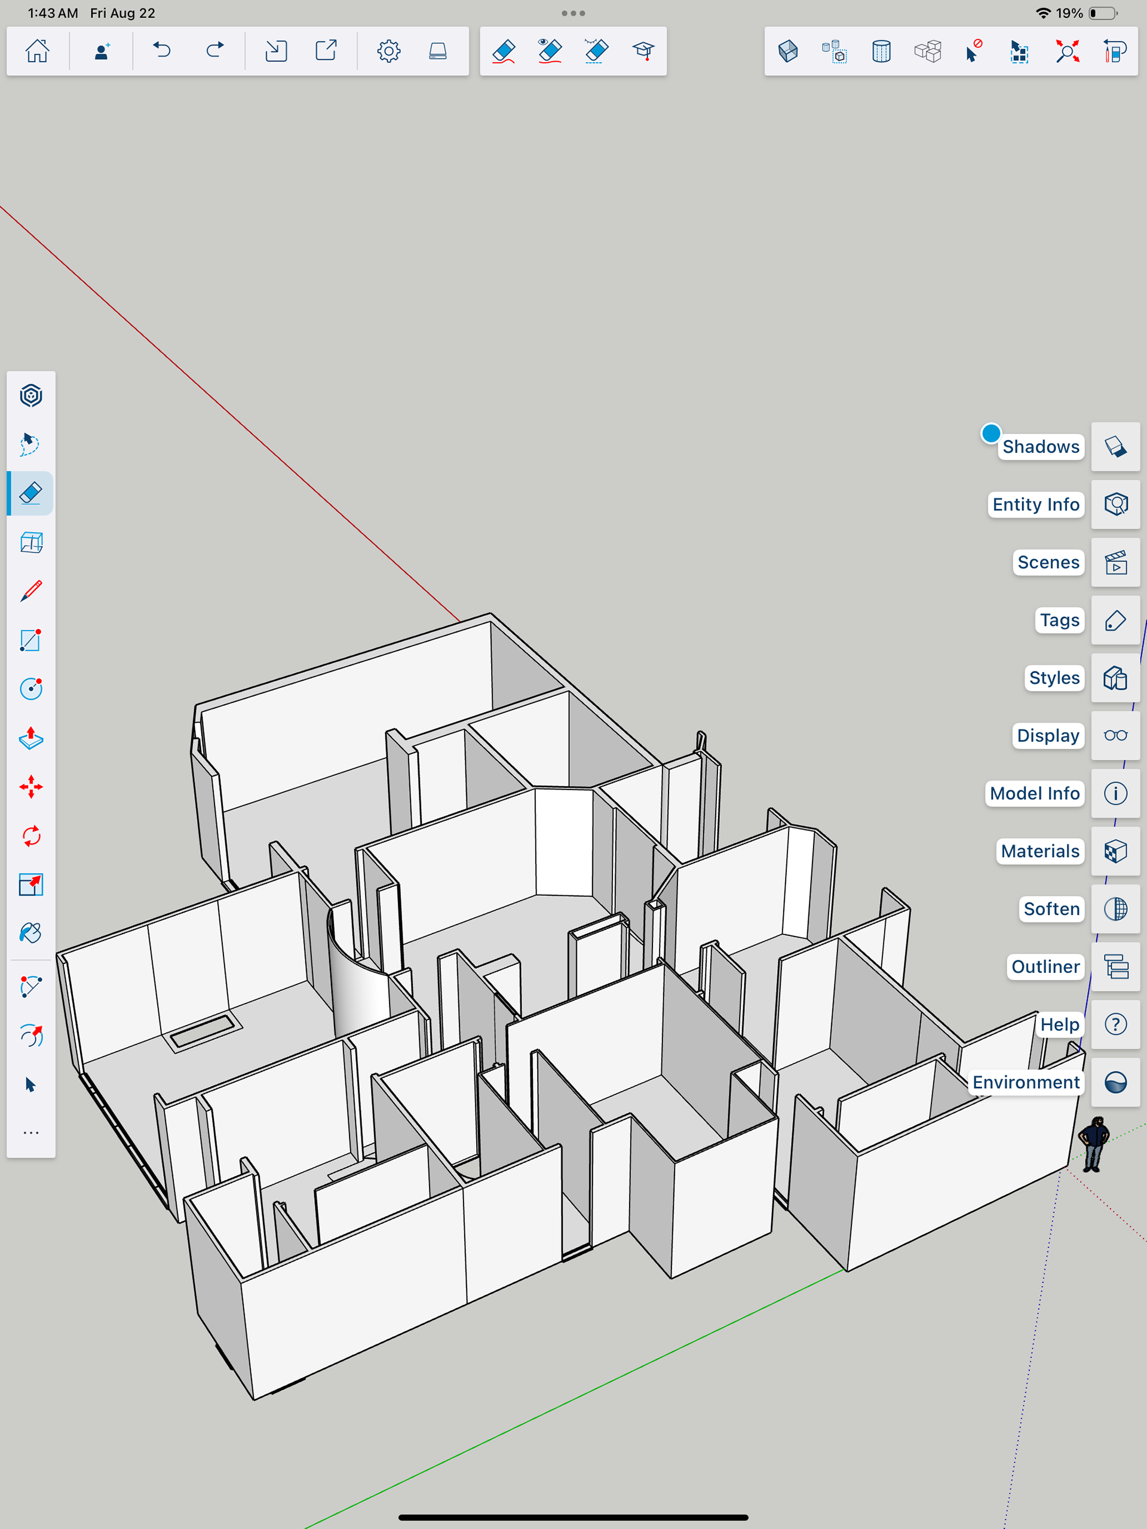This screenshot has height=1529, width=1147.
Task: Open the Materials panel icon
Action: 1115,851
